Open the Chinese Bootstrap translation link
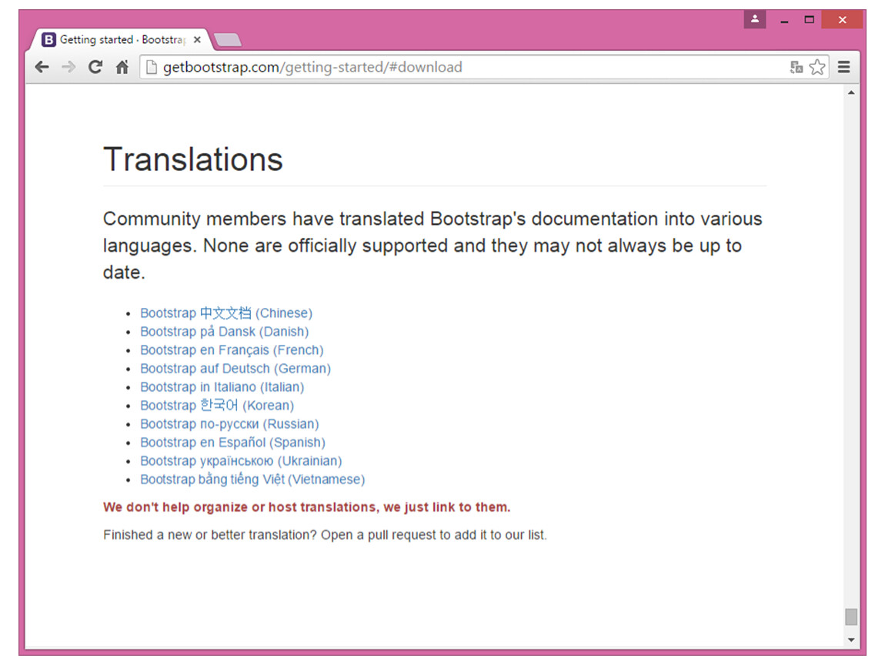 [225, 313]
